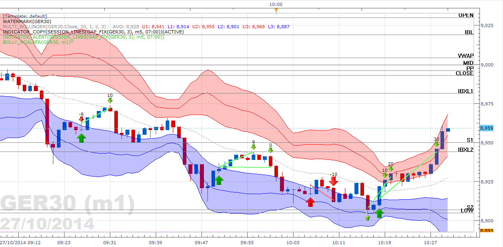Click the 8,975 price axis label
This screenshot has width=503, height=247.
pos(487,104)
